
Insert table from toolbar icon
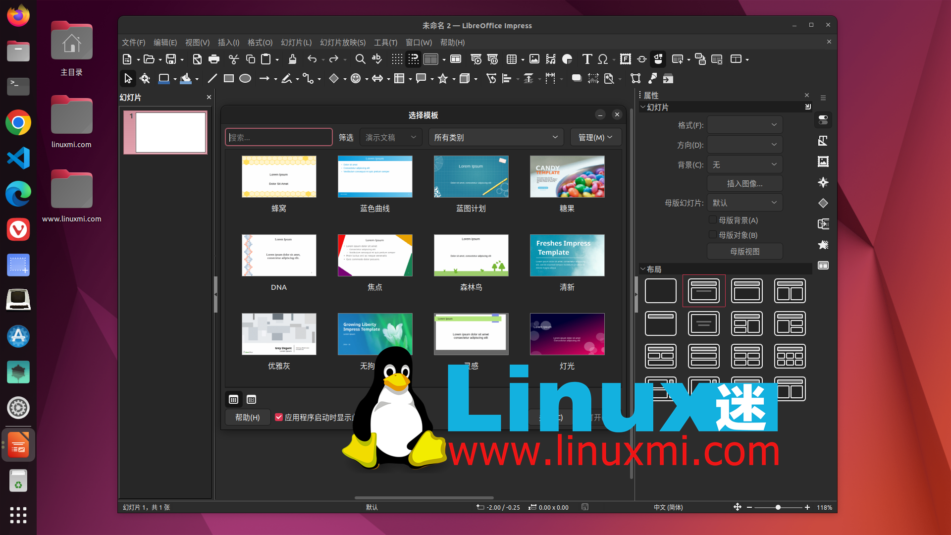(x=512, y=59)
